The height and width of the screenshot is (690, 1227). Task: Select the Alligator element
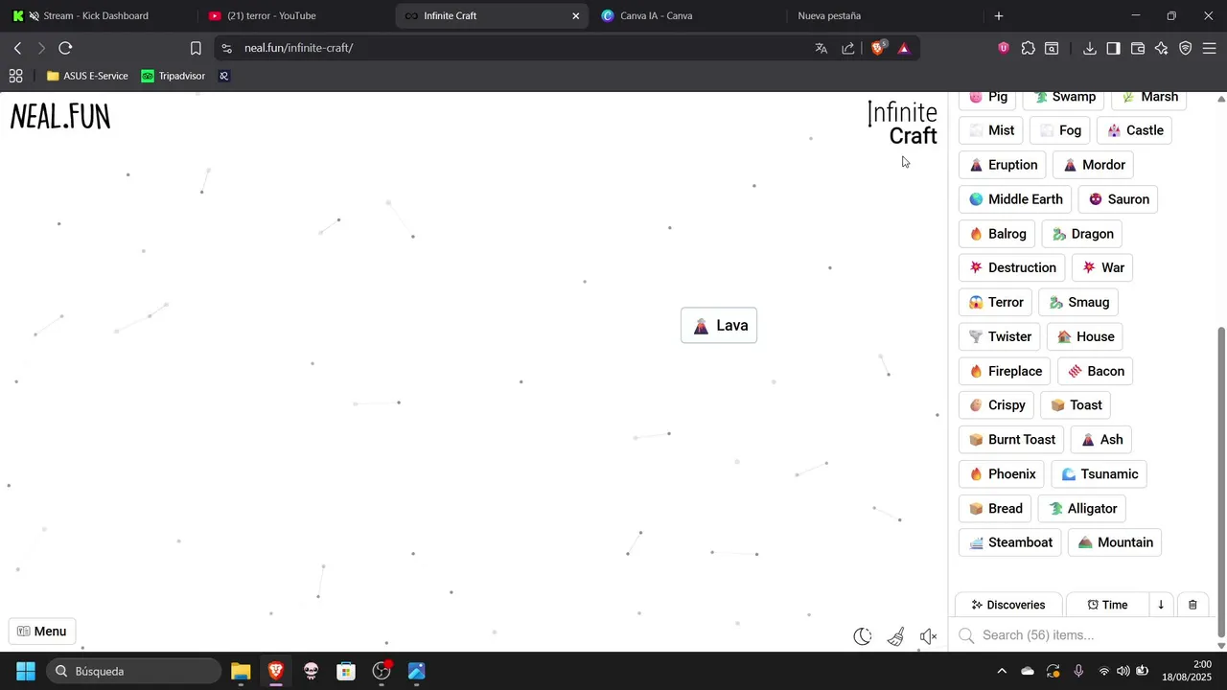coord(1083,509)
